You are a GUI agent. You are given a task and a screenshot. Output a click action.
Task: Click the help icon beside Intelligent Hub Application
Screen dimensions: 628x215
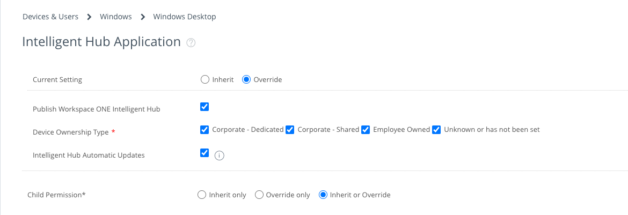pos(191,43)
